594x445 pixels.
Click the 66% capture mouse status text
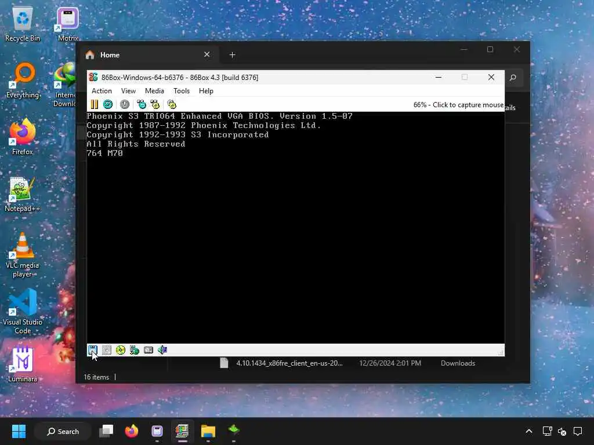pos(458,105)
